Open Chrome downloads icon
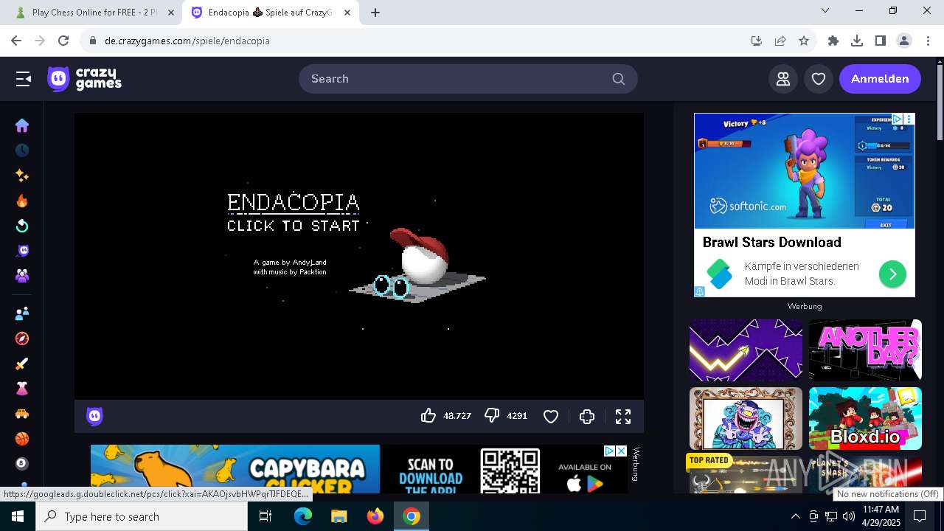Viewport: 944px width, 531px height. pos(857,41)
